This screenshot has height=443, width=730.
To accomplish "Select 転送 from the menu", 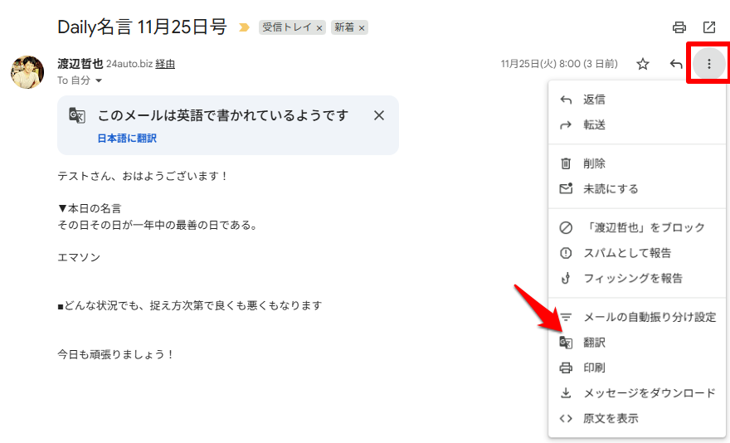I will point(594,125).
